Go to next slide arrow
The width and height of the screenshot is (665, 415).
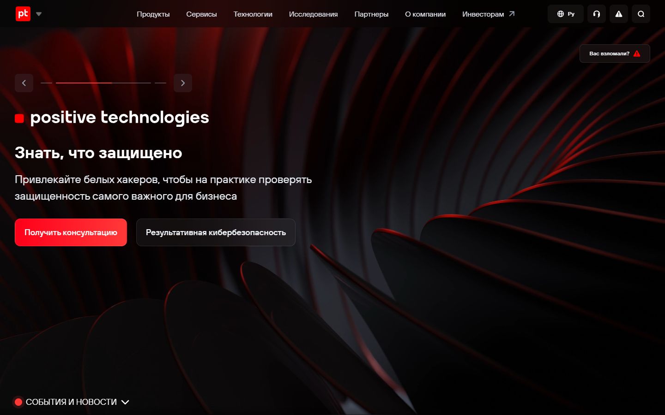point(183,83)
